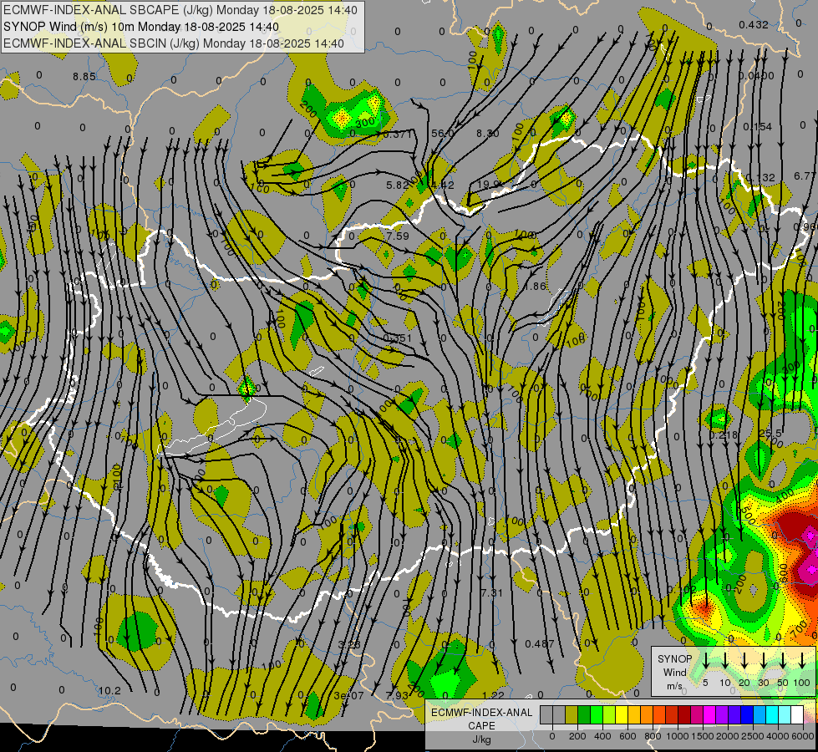Screen dimensions: 818x752
Task: Click the 56.0 value on the map
Action: pyautogui.click(x=442, y=134)
